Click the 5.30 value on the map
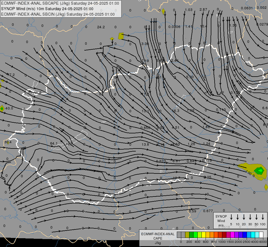Image resolution: width=268 pixels, height=247 pixels. point(190,77)
